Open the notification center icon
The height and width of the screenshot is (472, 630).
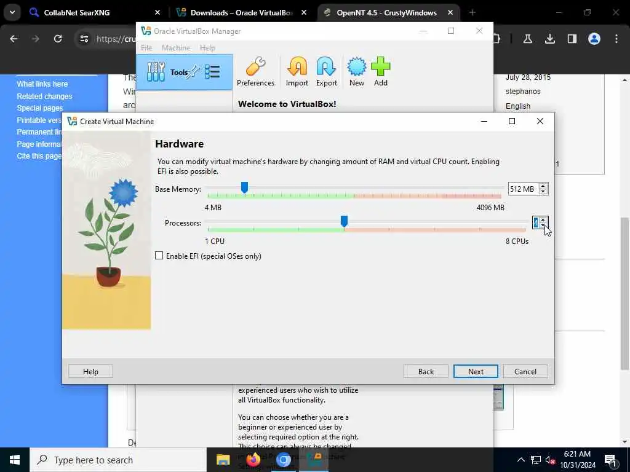click(x=610, y=460)
